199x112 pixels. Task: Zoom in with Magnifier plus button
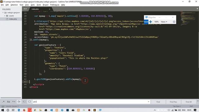coord(150,22)
